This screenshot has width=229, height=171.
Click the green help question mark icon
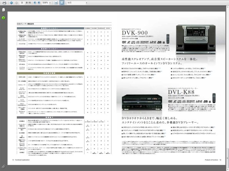(x=3, y=18)
